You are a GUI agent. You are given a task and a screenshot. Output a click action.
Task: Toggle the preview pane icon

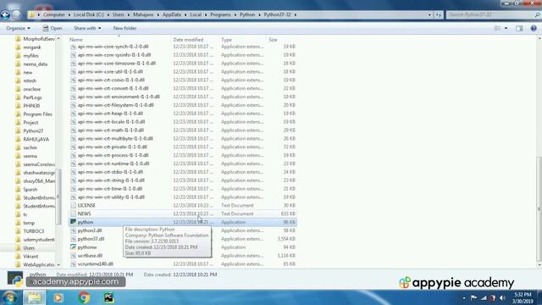(519, 28)
